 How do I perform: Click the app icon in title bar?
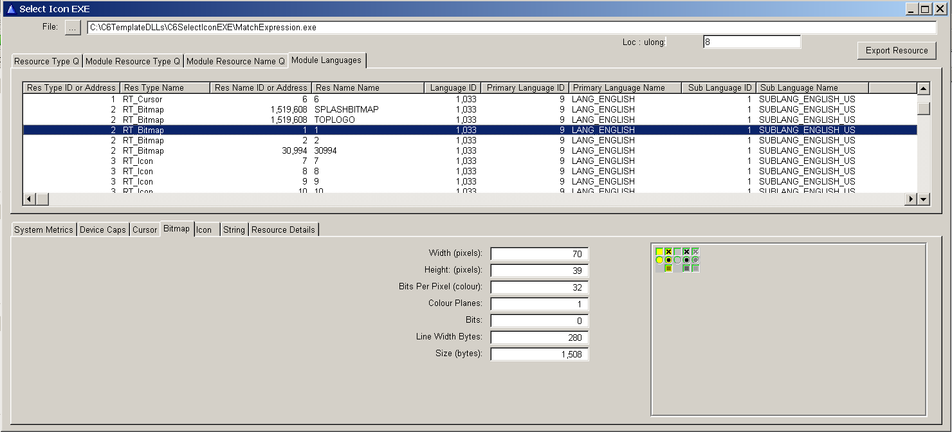(10, 9)
